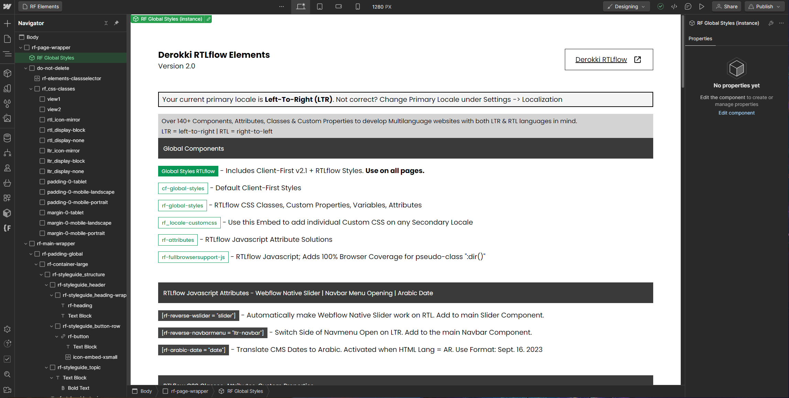Open site Settings gear icon
Image resolution: width=789 pixels, height=398 pixels.
(x=7, y=329)
